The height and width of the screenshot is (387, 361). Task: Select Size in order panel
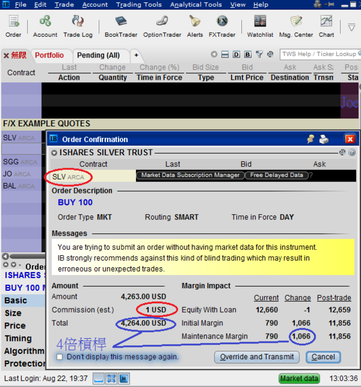(x=24, y=313)
